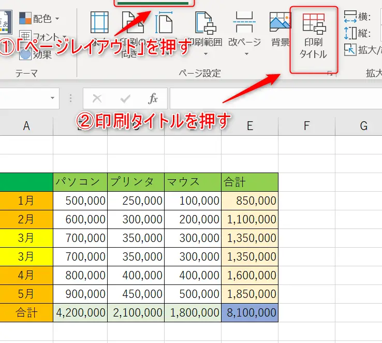Viewport: 382px width, 343px height.
Task: Select the 1月 row label cell
Action: pos(26,201)
